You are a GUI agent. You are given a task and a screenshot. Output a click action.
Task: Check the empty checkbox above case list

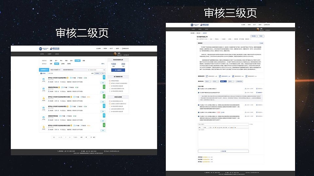pos(47,73)
